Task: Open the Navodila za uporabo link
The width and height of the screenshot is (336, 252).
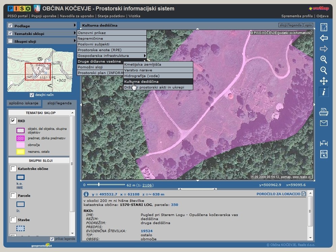Action: 76,16
